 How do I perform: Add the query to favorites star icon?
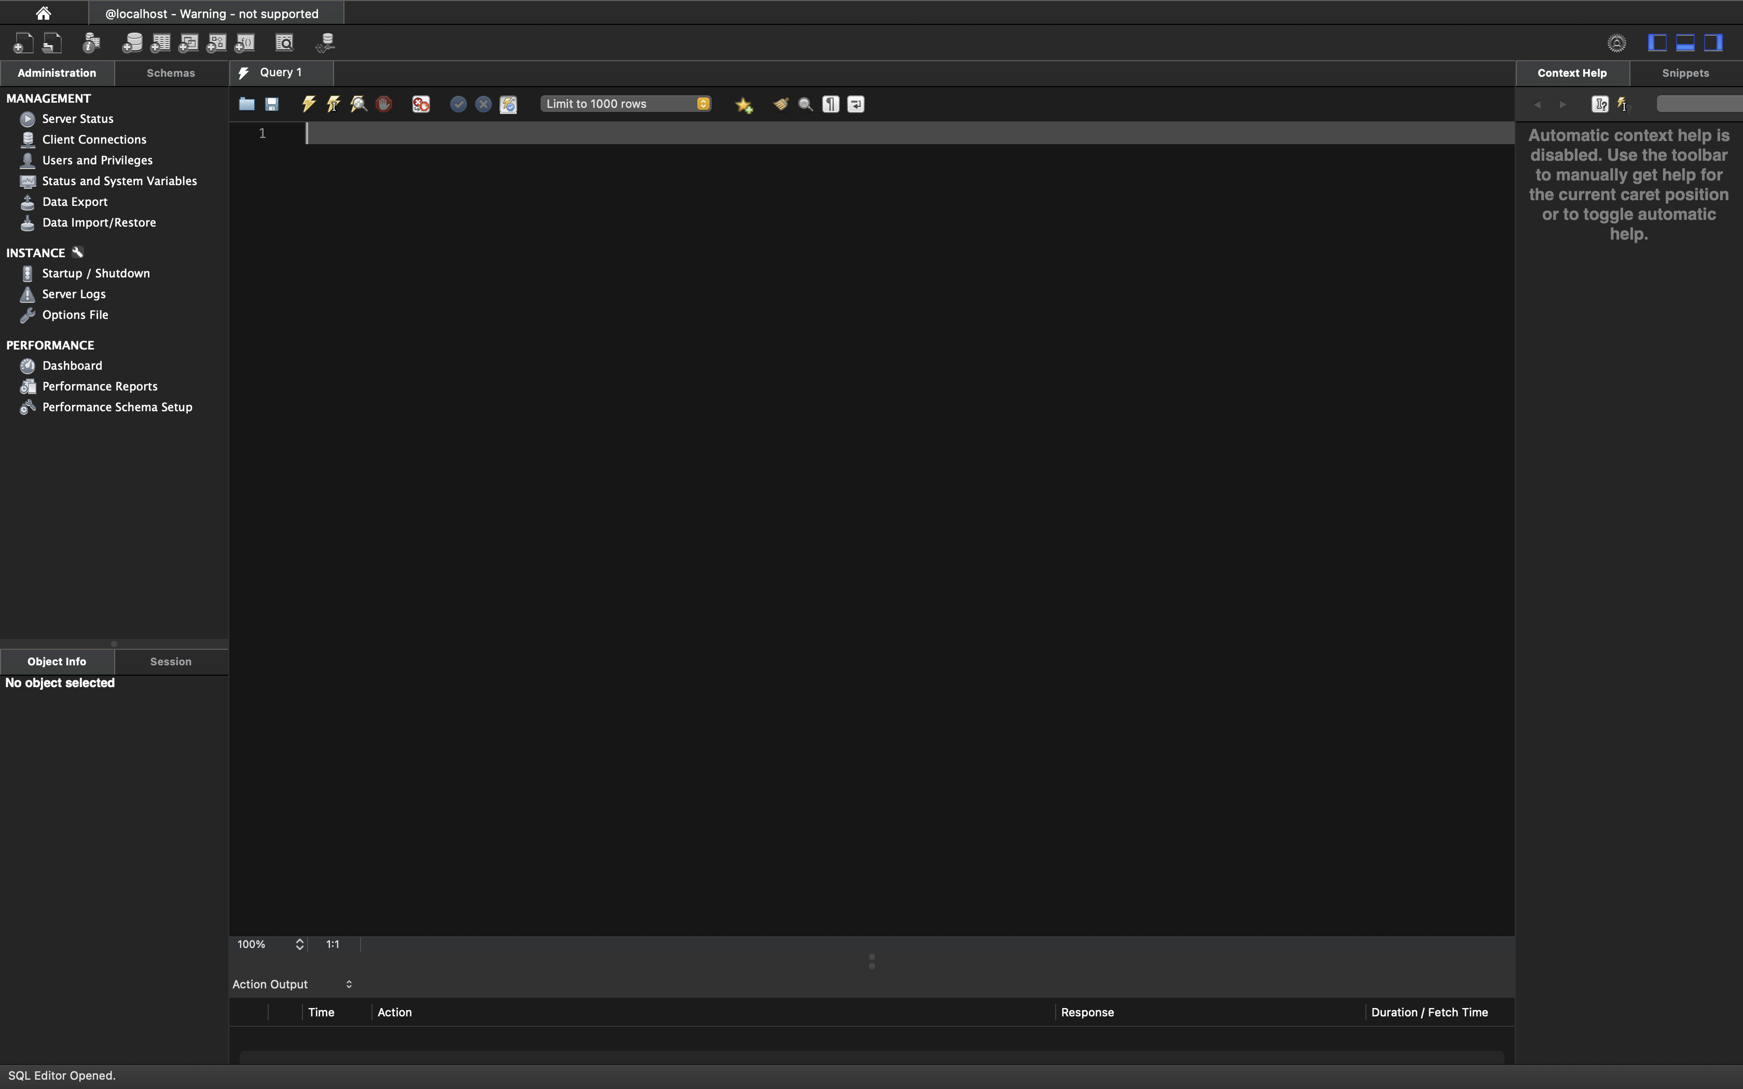click(743, 105)
